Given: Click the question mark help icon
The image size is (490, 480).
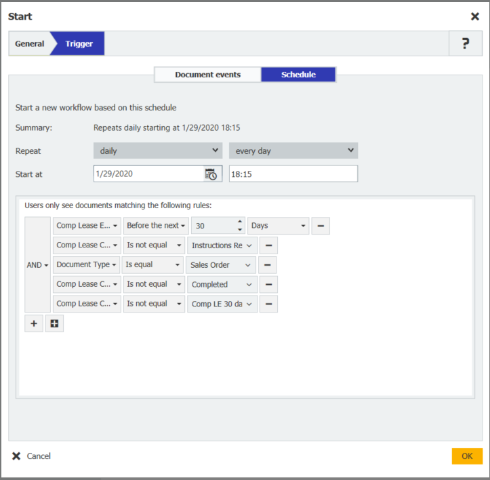Looking at the screenshot, I should (x=466, y=44).
